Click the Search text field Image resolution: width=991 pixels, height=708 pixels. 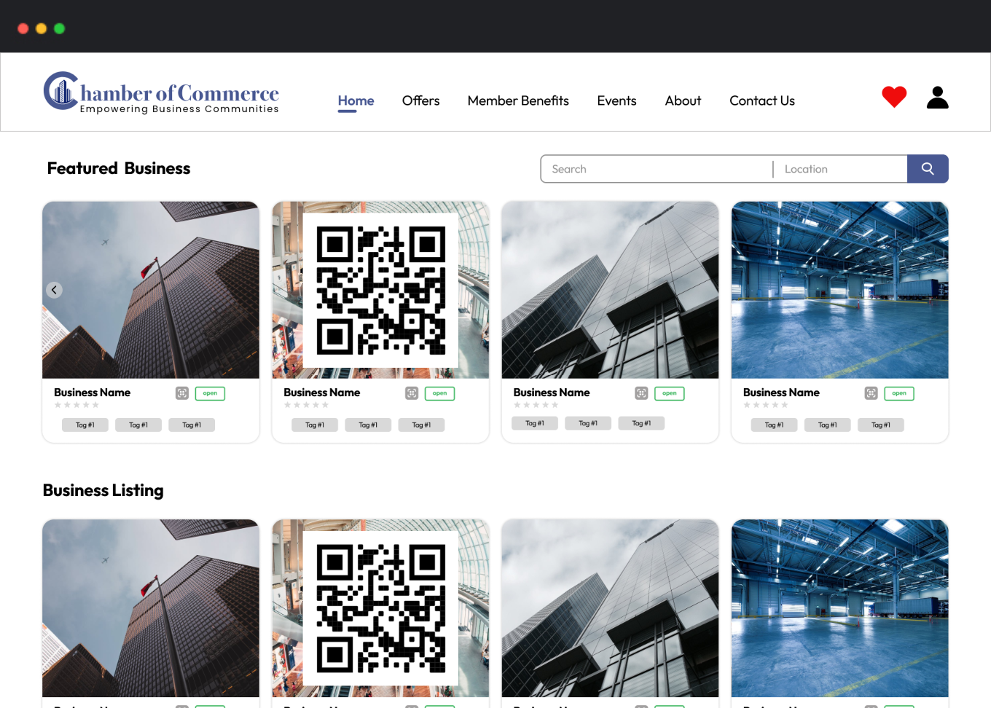click(656, 169)
